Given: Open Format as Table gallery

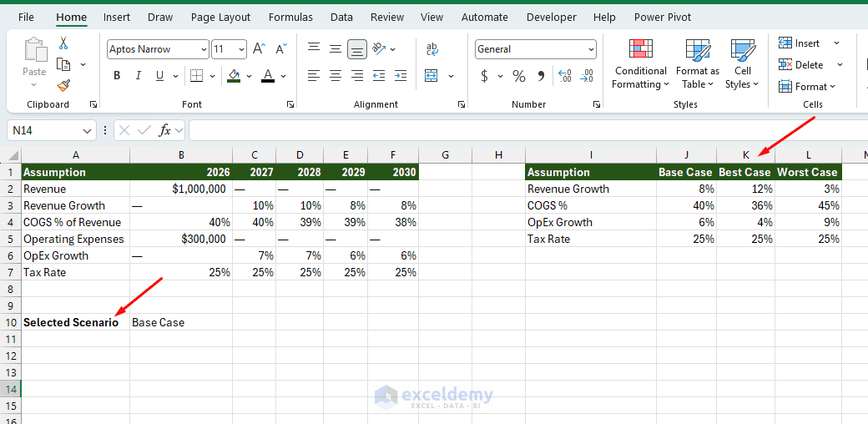Looking at the screenshot, I should coord(698,63).
